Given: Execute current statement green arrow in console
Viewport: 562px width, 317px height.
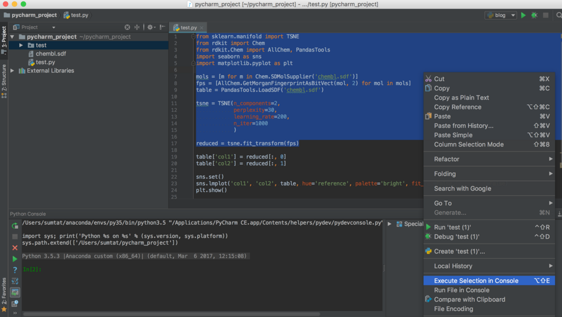Looking at the screenshot, I should click(x=15, y=259).
